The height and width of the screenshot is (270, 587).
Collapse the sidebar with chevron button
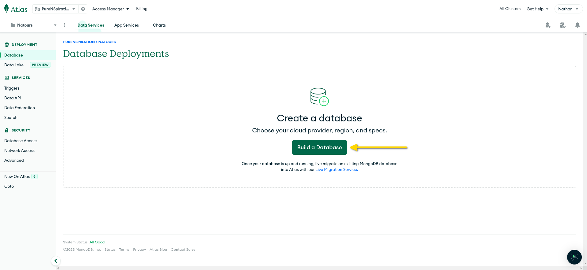pos(56,261)
